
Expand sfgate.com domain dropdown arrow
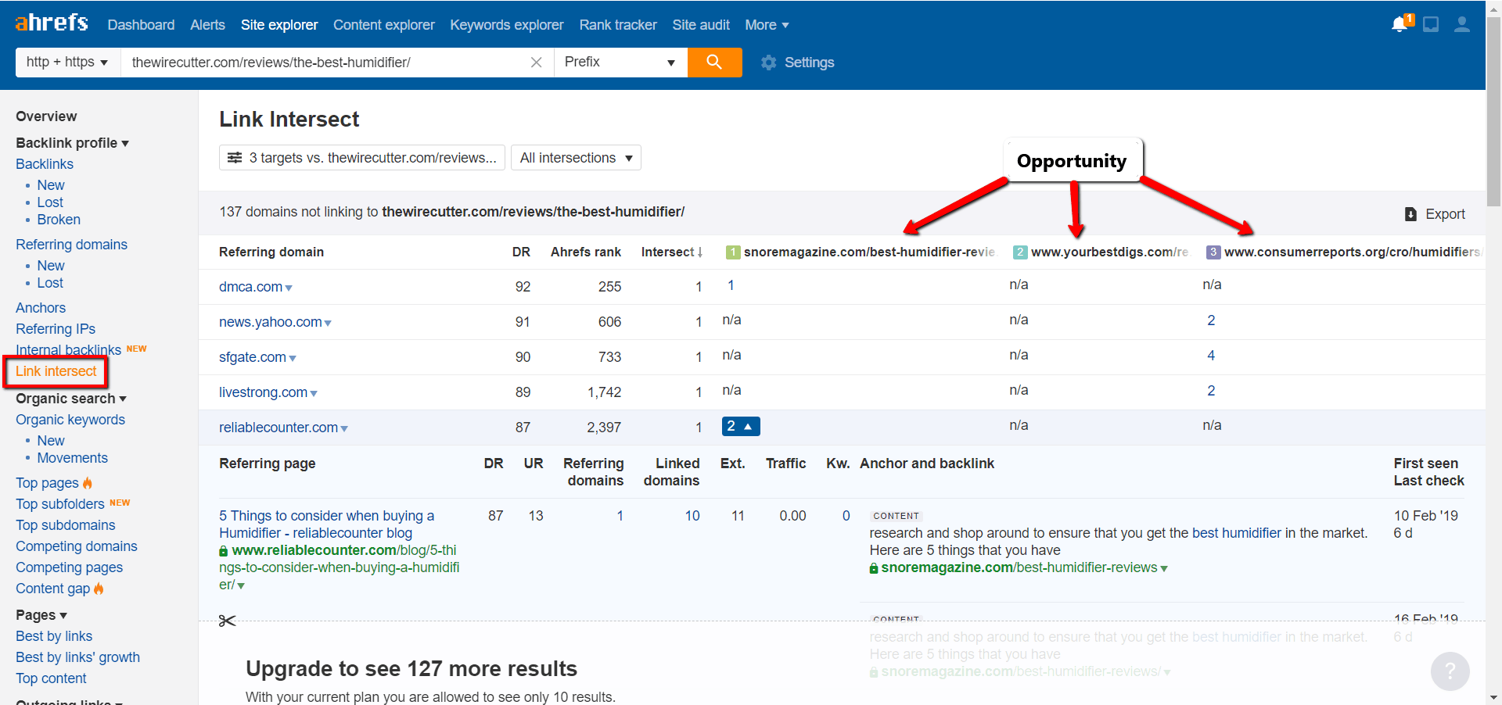[293, 359]
